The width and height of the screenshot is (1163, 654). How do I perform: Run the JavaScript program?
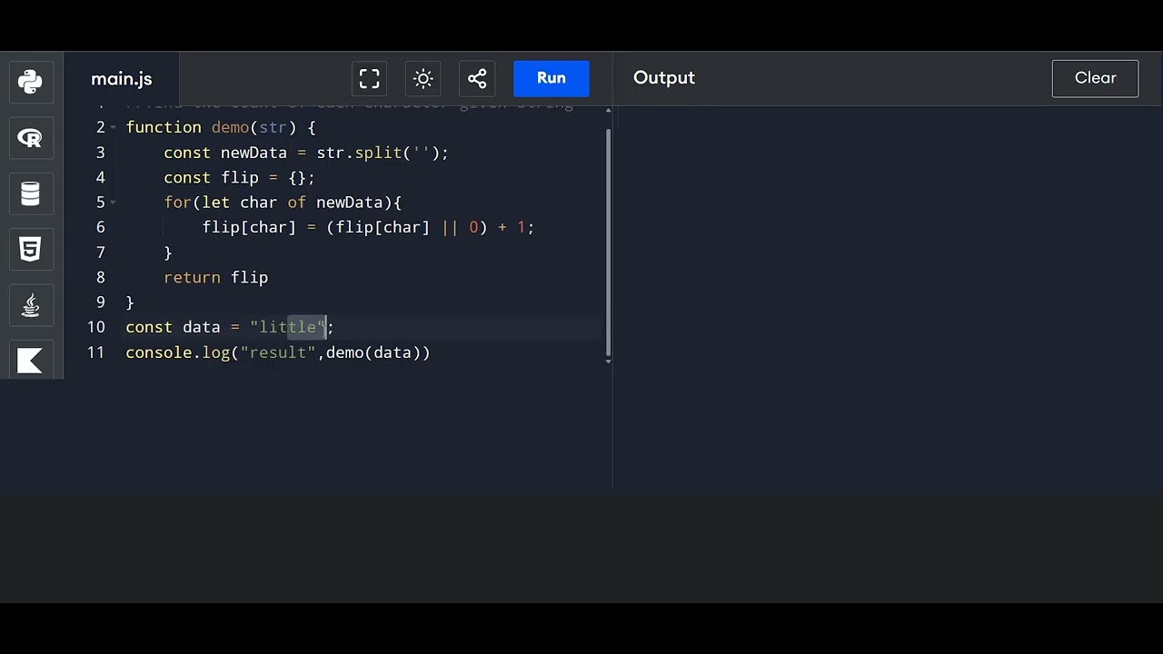[x=552, y=78]
